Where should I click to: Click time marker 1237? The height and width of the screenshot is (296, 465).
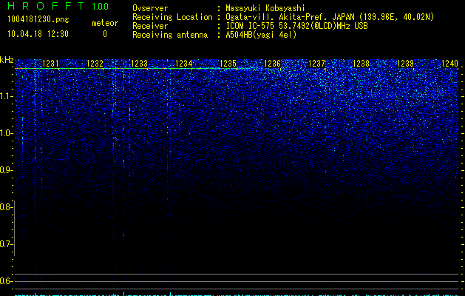tap(316, 64)
